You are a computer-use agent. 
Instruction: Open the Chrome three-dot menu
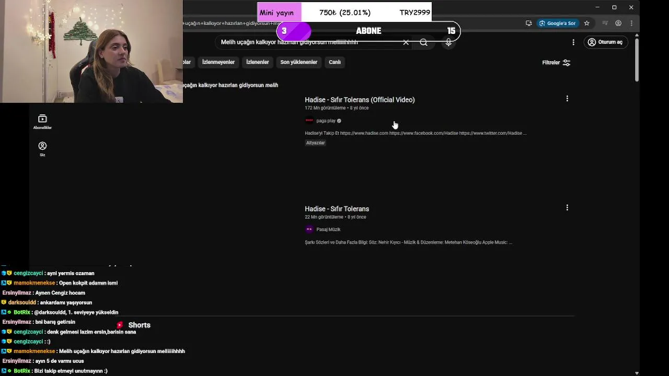631,23
